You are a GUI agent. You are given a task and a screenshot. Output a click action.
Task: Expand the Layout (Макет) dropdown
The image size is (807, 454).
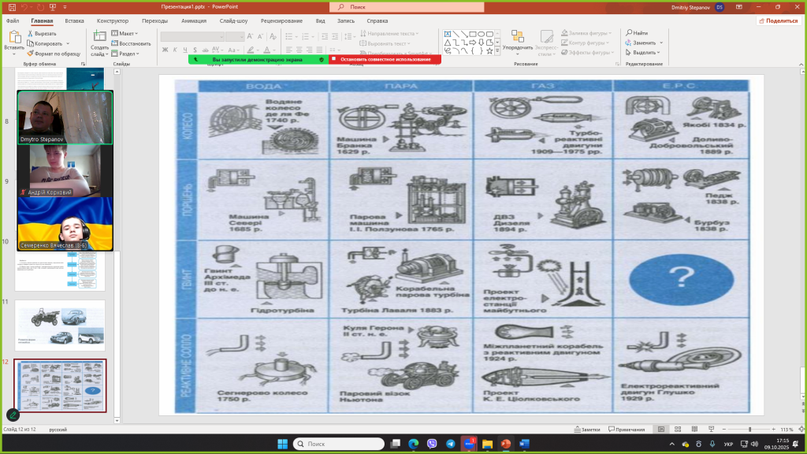click(x=125, y=34)
